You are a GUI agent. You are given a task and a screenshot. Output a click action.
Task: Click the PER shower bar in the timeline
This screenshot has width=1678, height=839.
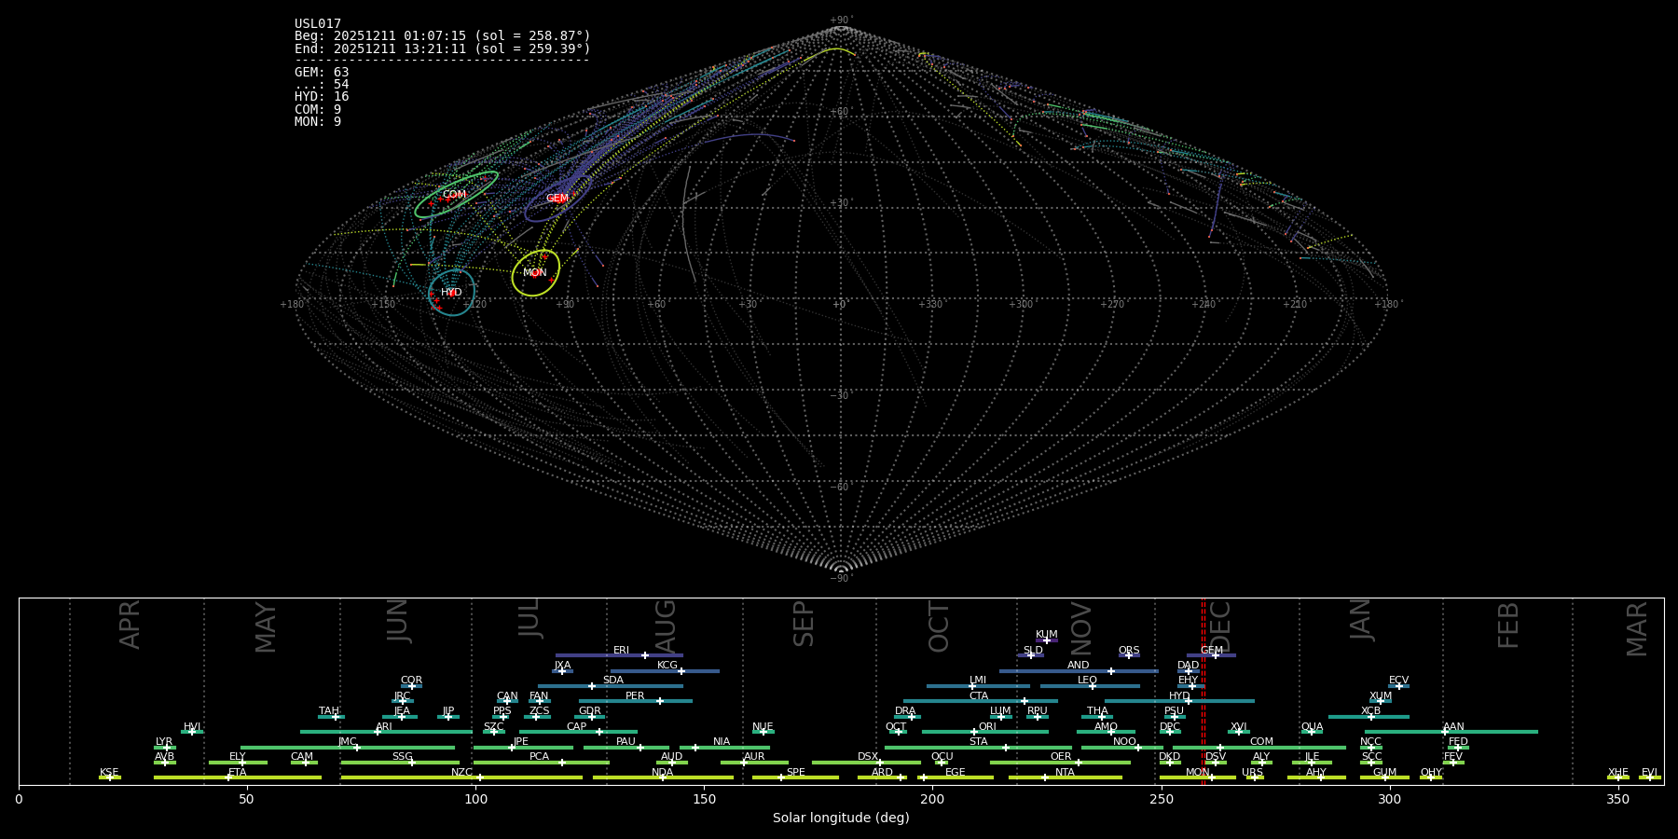pos(636,701)
